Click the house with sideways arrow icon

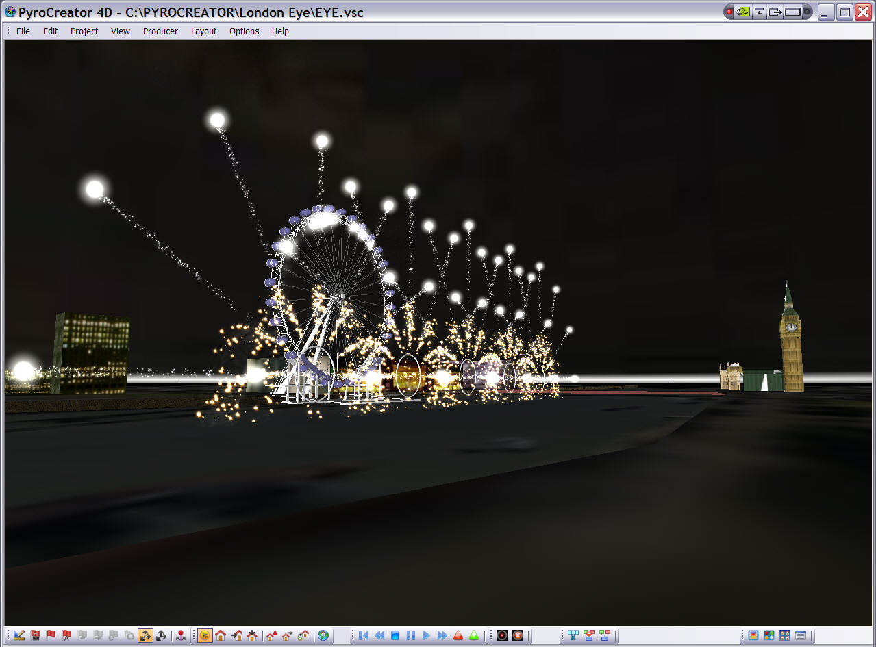236,635
